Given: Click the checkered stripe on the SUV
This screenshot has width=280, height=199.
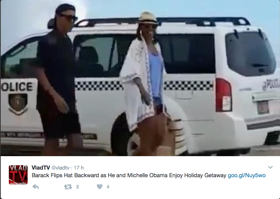Looking at the screenshot, I should click(188, 85).
